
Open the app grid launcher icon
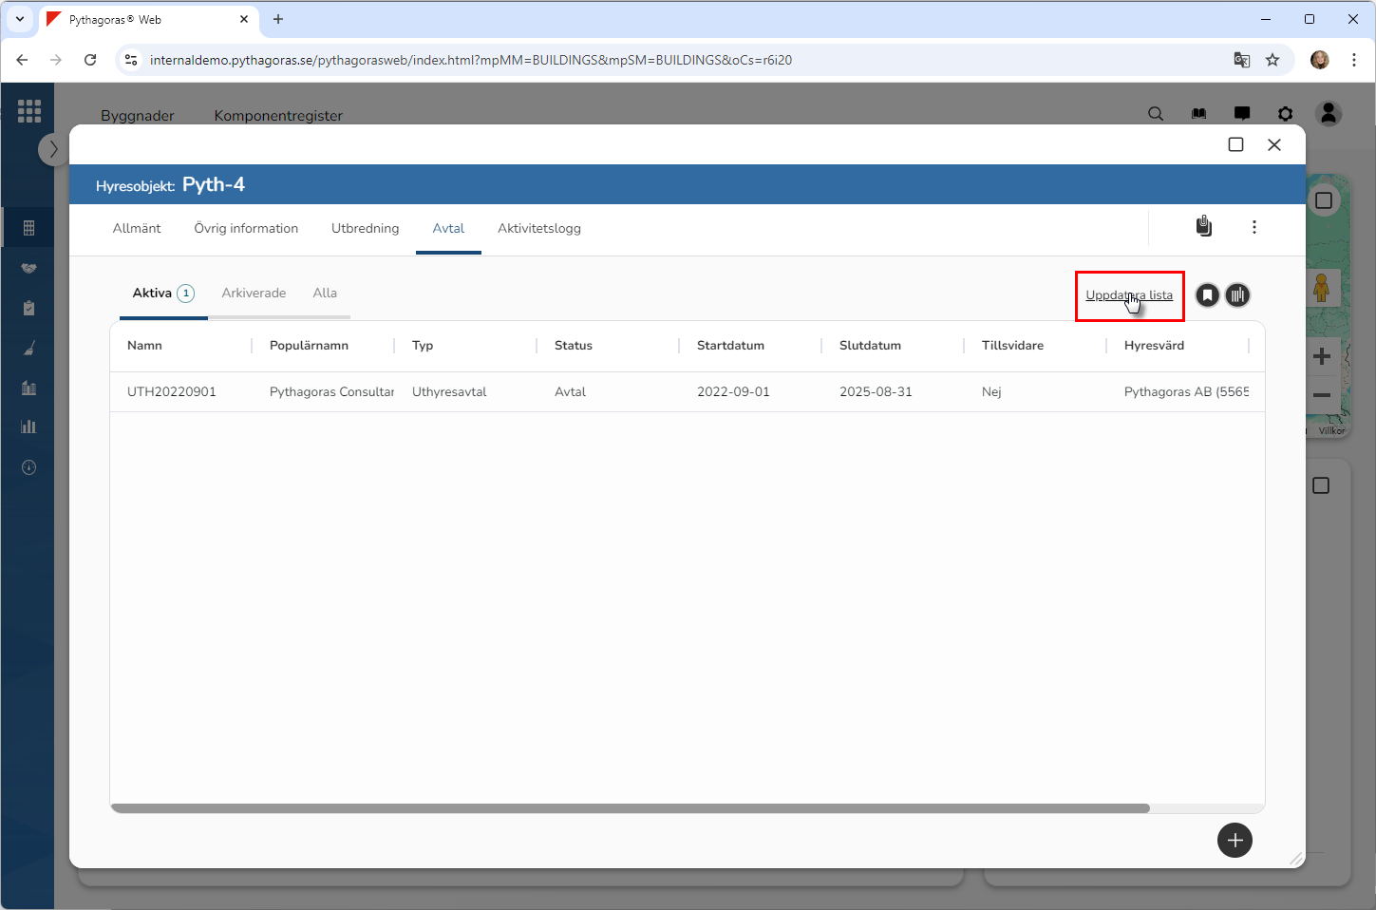coord(28,111)
